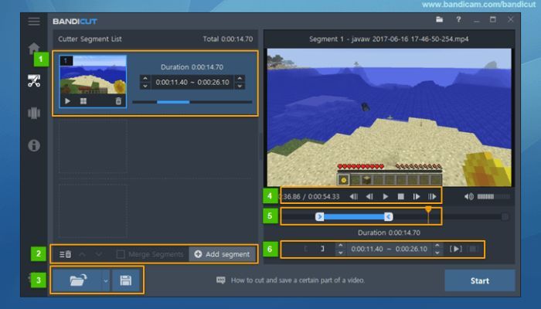
Task: Expand the open file dropdown arrow
Action: [106, 280]
